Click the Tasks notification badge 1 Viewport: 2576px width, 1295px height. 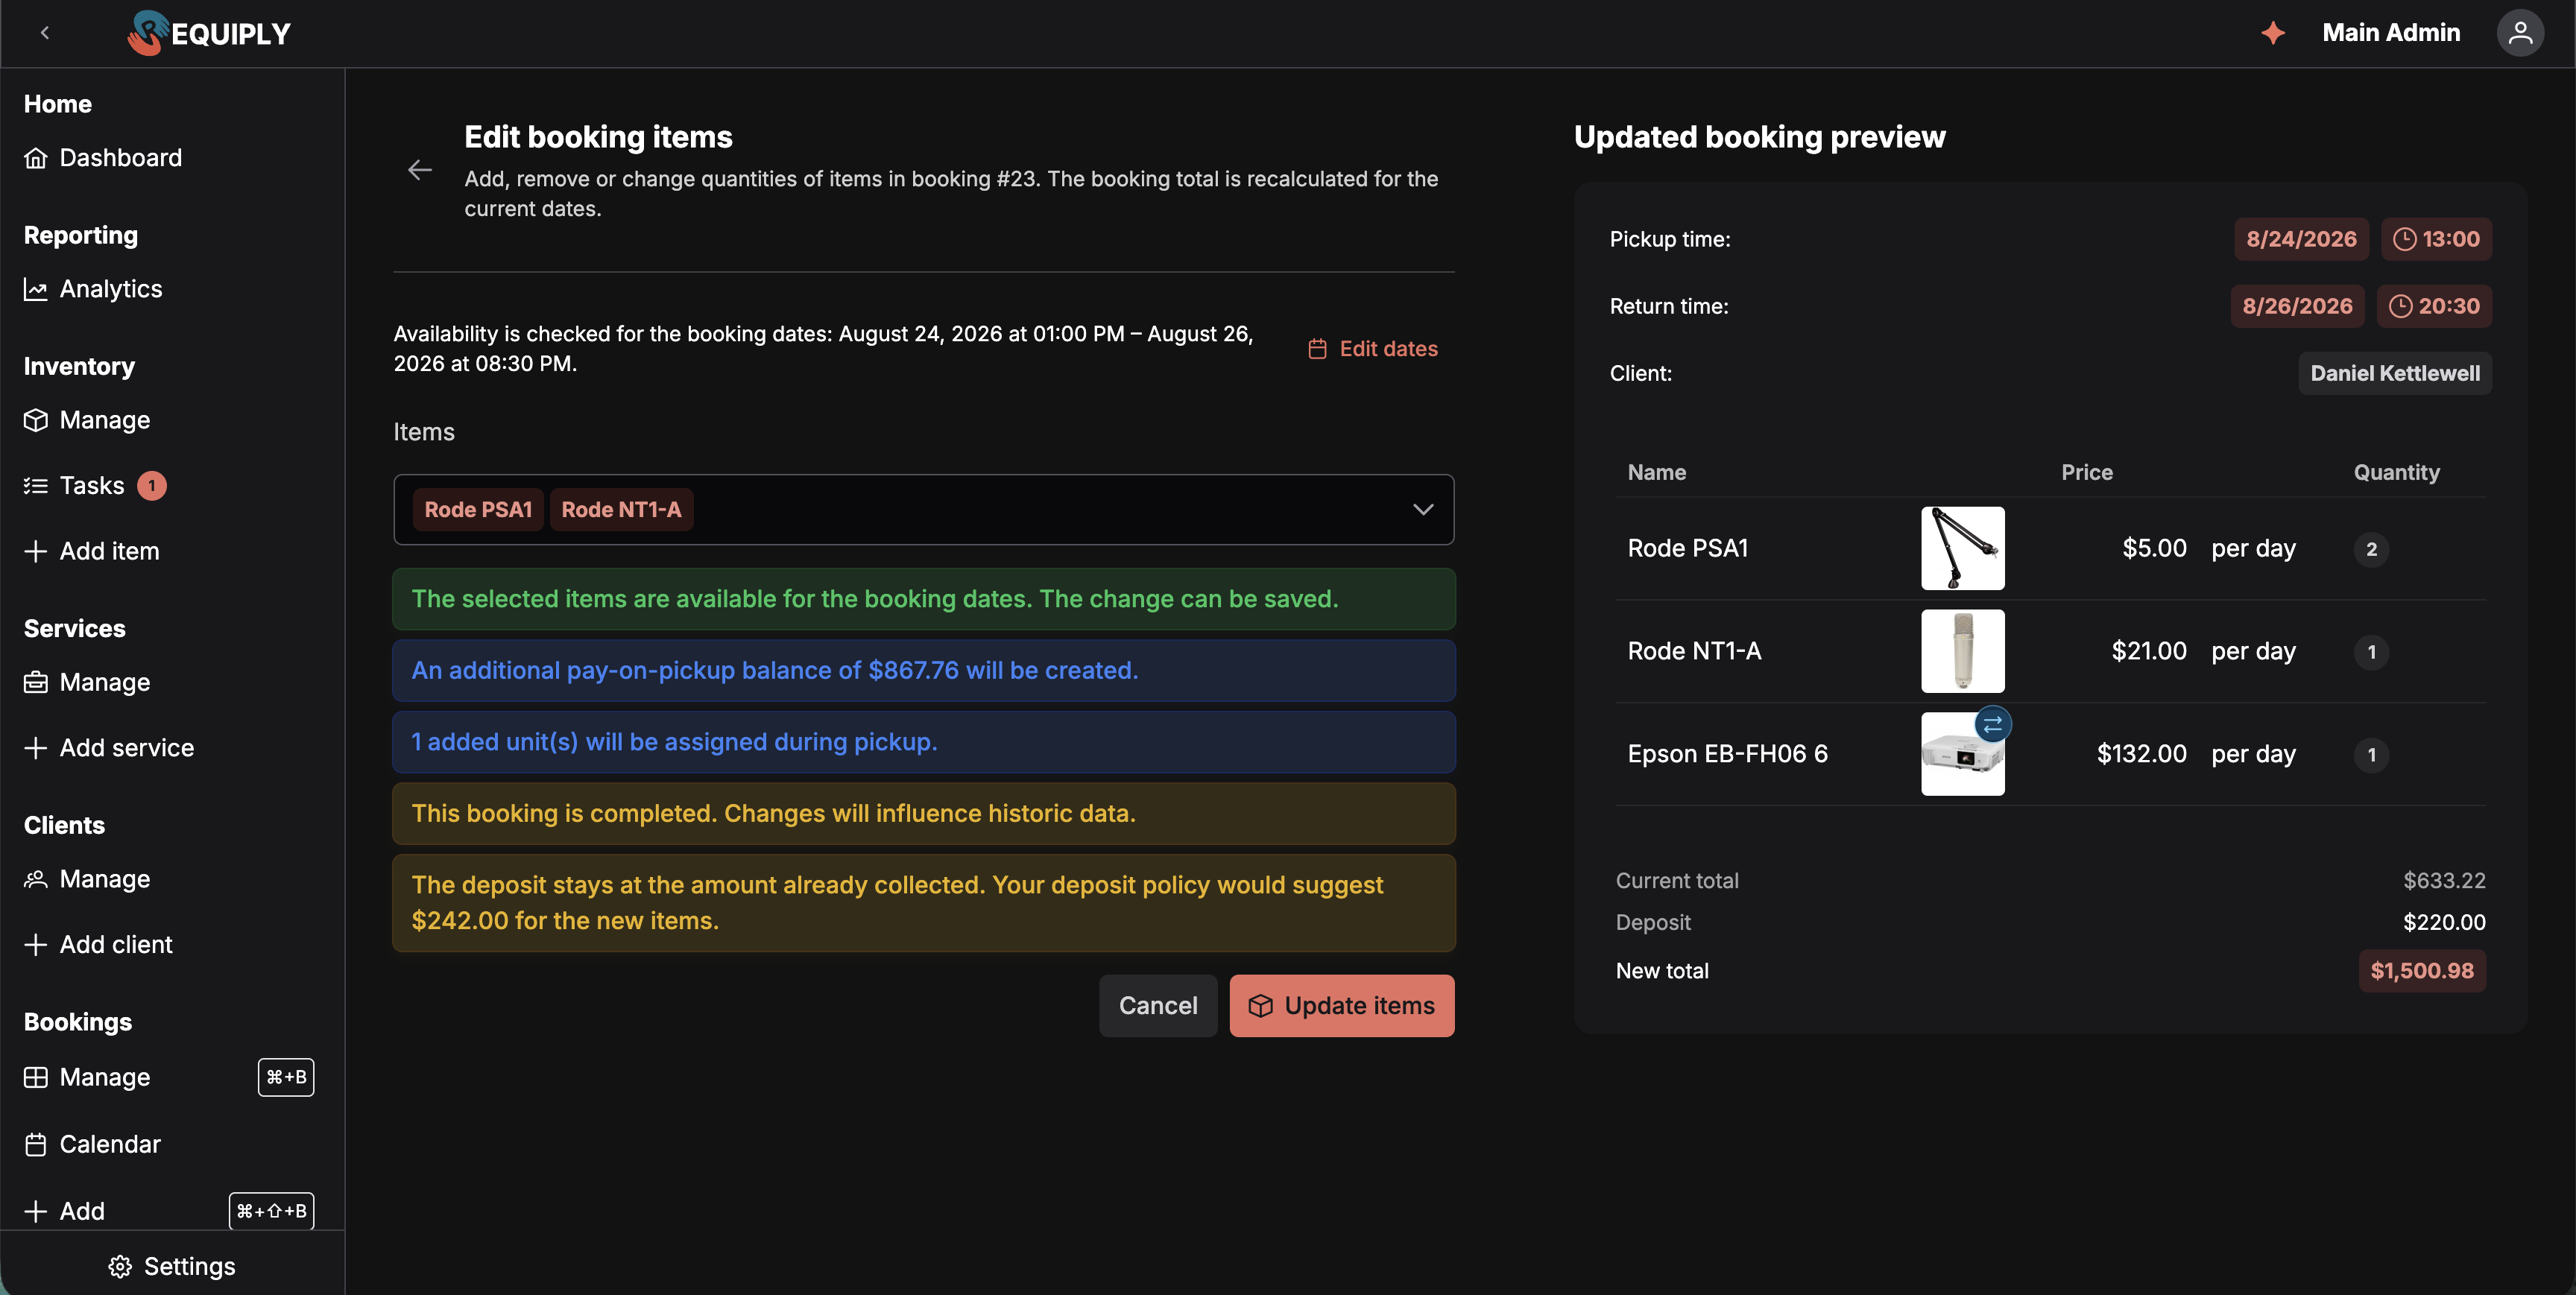coord(152,486)
